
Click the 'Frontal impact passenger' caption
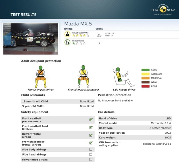click(x=84, y=90)
